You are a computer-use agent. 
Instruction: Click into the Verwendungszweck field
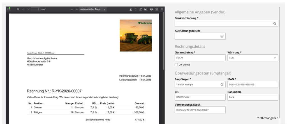200,110
